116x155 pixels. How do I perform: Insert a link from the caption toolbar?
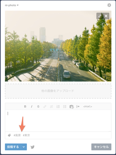point(45,106)
